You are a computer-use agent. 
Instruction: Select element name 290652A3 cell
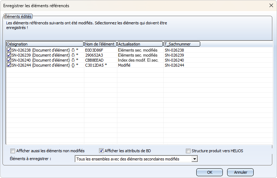pos(94,55)
